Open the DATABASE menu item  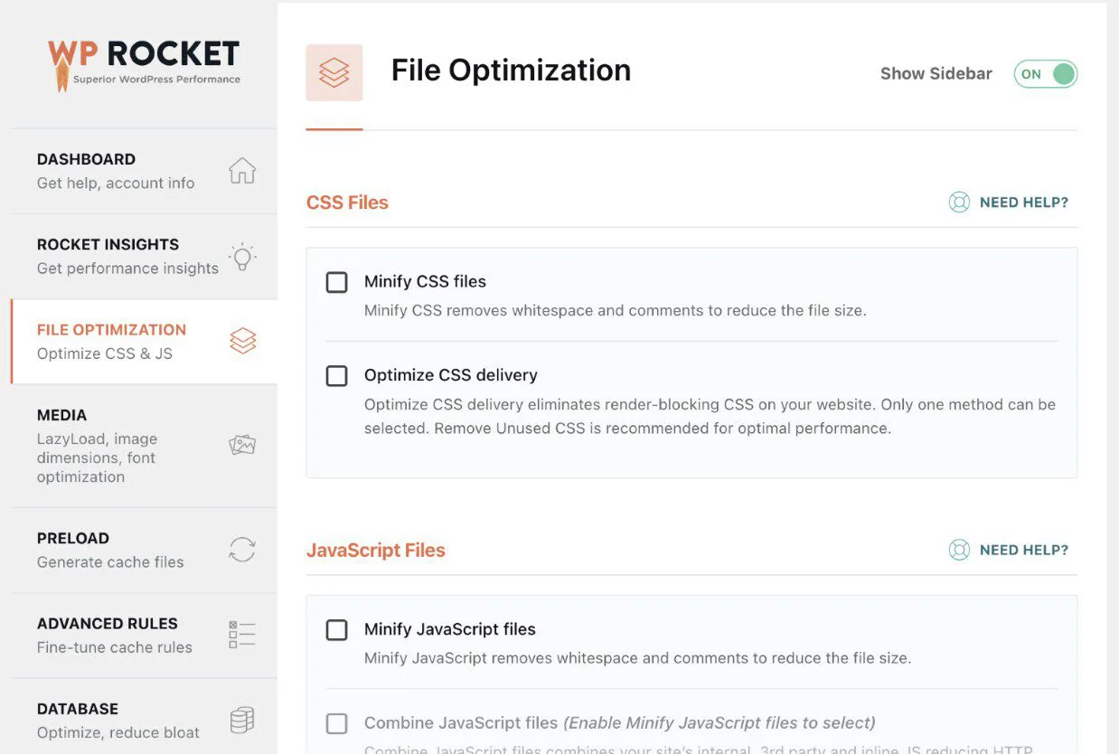pos(145,717)
